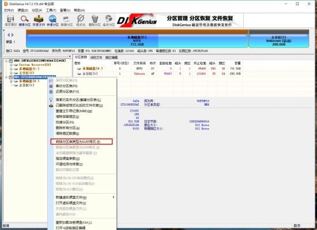This screenshot has width=317, height=230.
Task: Open the 工具(T) menu in menu bar
Action: (51, 10)
